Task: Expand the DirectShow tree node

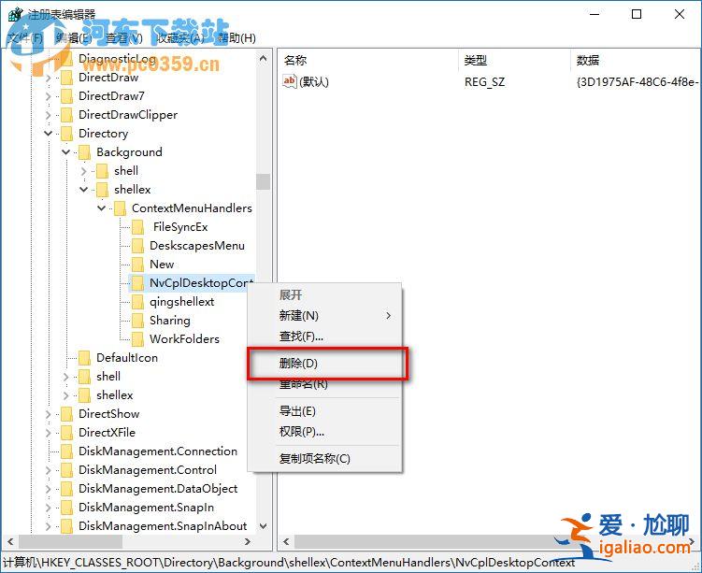Action: point(48,414)
